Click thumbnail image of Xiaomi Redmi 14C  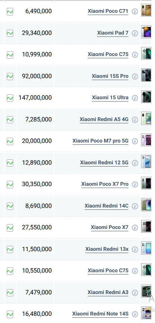(x=146, y=205)
